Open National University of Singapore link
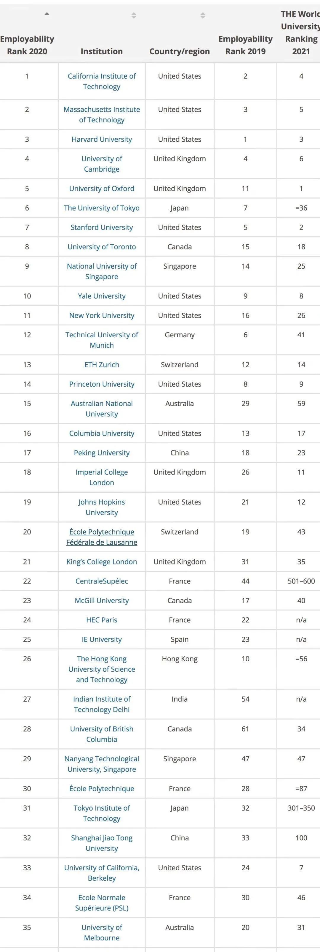 [x=102, y=271]
